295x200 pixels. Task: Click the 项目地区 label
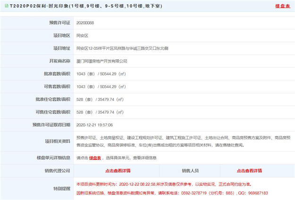tap(62, 35)
